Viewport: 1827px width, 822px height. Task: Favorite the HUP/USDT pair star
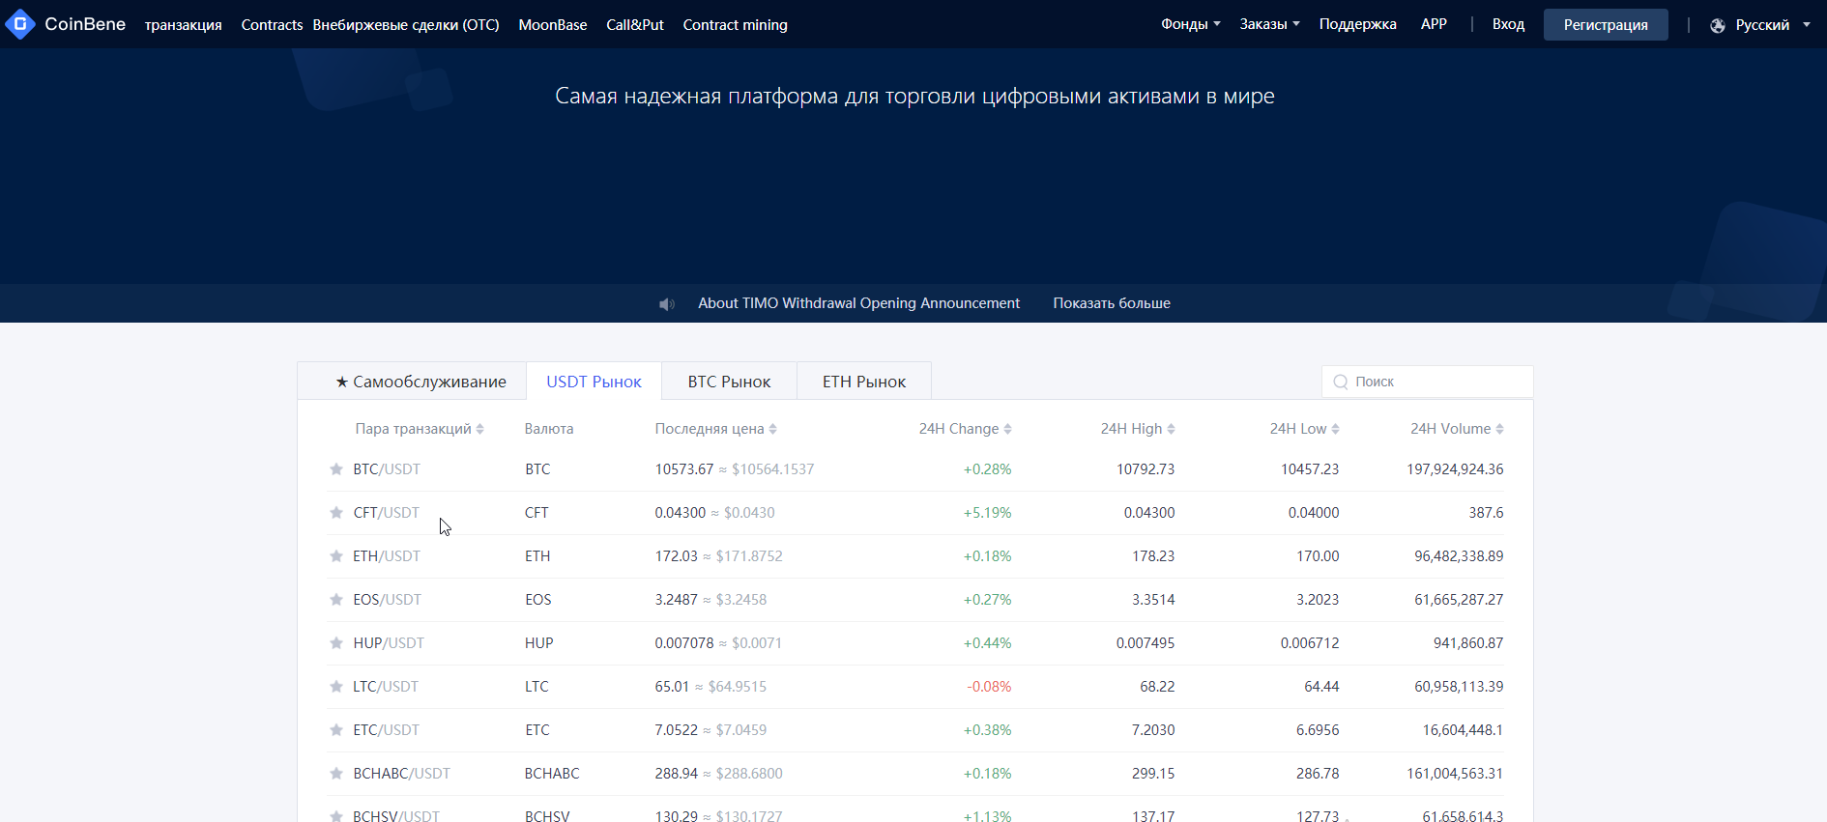(336, 643)
